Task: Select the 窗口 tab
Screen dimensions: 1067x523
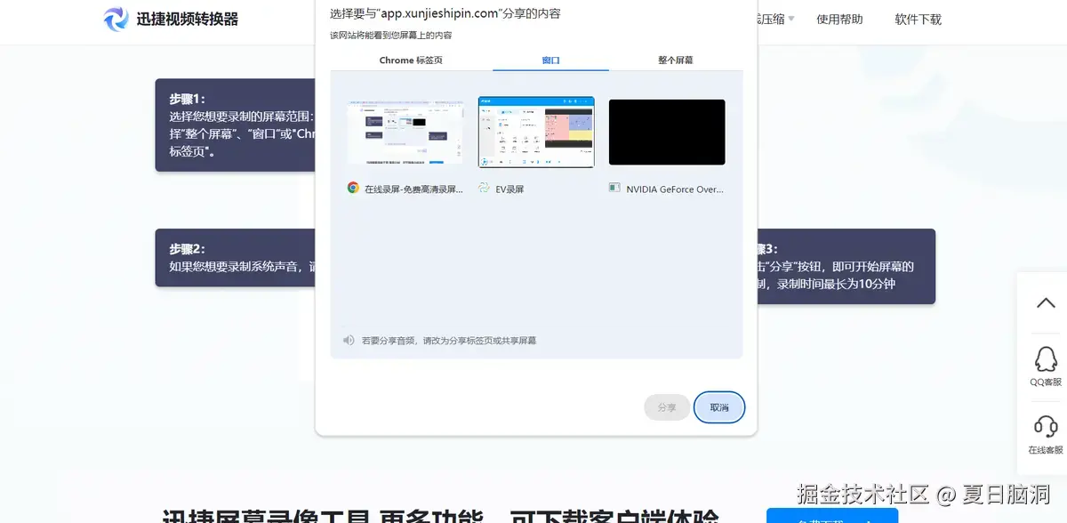Action: (550, 60)
